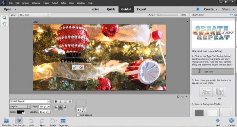Toggle the Tool Options panel
The image size is (237, 127).
click(x=19, y=123)
